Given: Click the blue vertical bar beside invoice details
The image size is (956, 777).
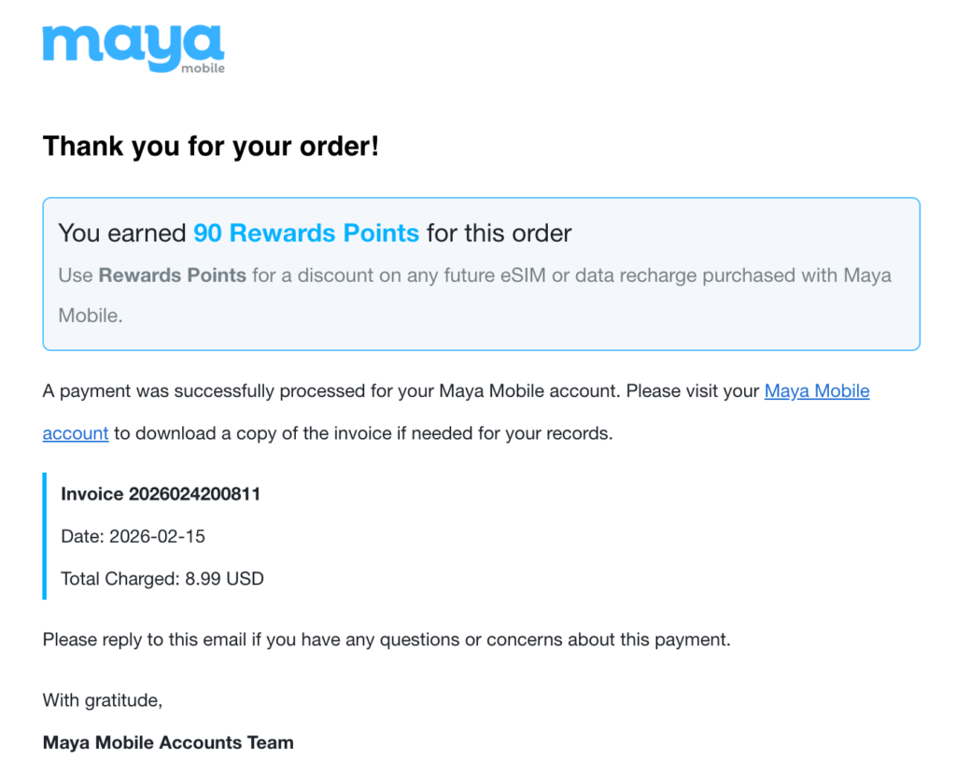Looking at the screenshot, I should [44, 536].
